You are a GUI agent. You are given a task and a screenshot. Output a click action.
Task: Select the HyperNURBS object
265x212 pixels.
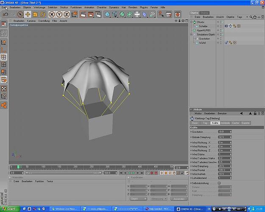click(204, 30)
